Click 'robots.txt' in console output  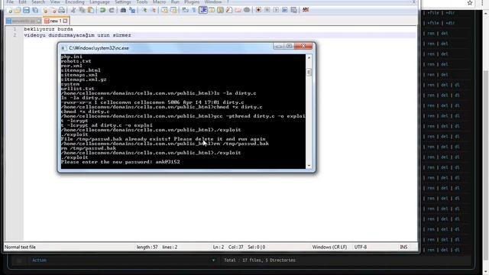point(76,61)
